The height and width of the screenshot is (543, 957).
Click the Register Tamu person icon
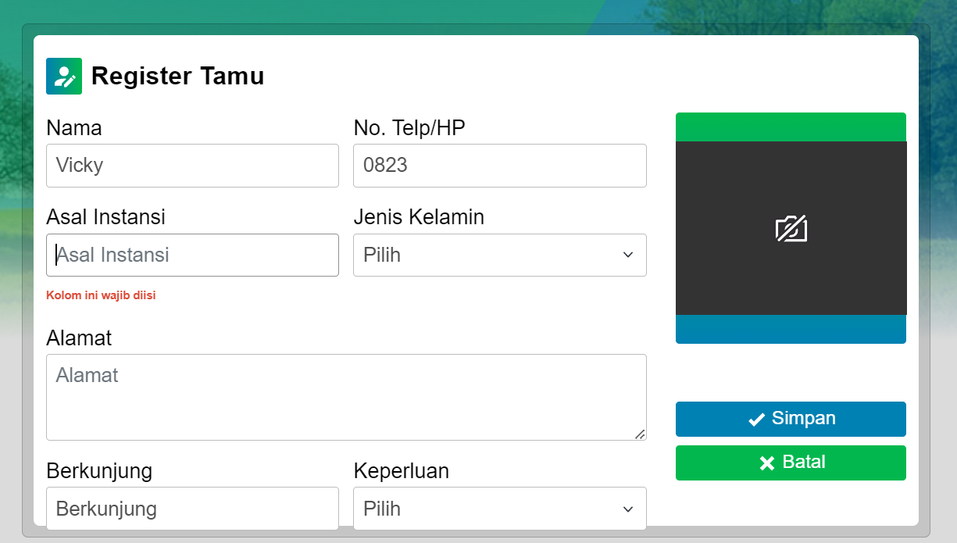tap(63, 75)
